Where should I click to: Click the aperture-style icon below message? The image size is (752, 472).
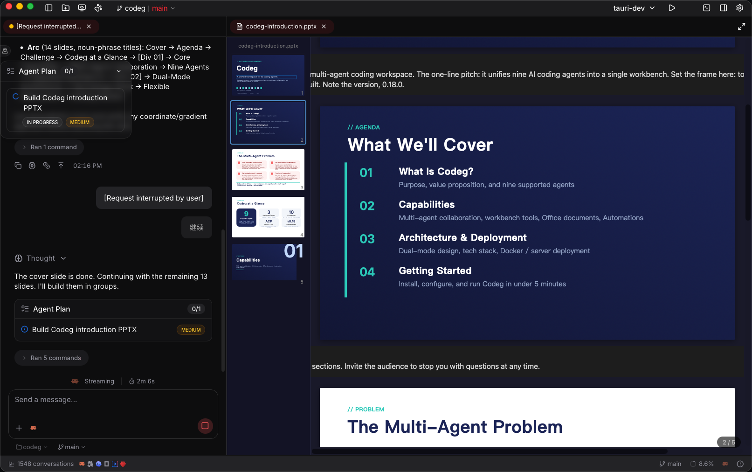32,166
